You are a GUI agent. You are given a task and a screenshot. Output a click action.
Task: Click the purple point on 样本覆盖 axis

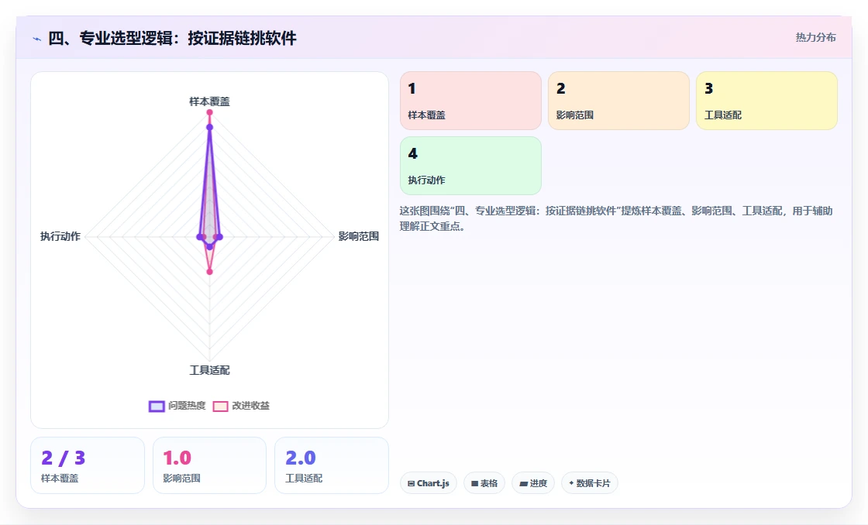click(209, 127)
